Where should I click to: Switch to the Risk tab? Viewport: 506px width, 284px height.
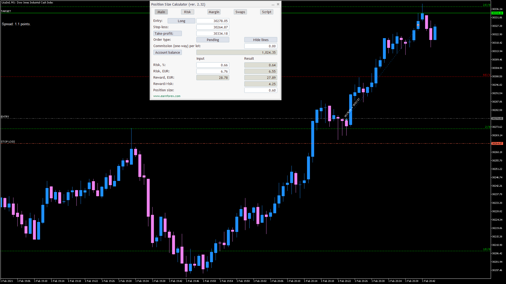(187, 12)
